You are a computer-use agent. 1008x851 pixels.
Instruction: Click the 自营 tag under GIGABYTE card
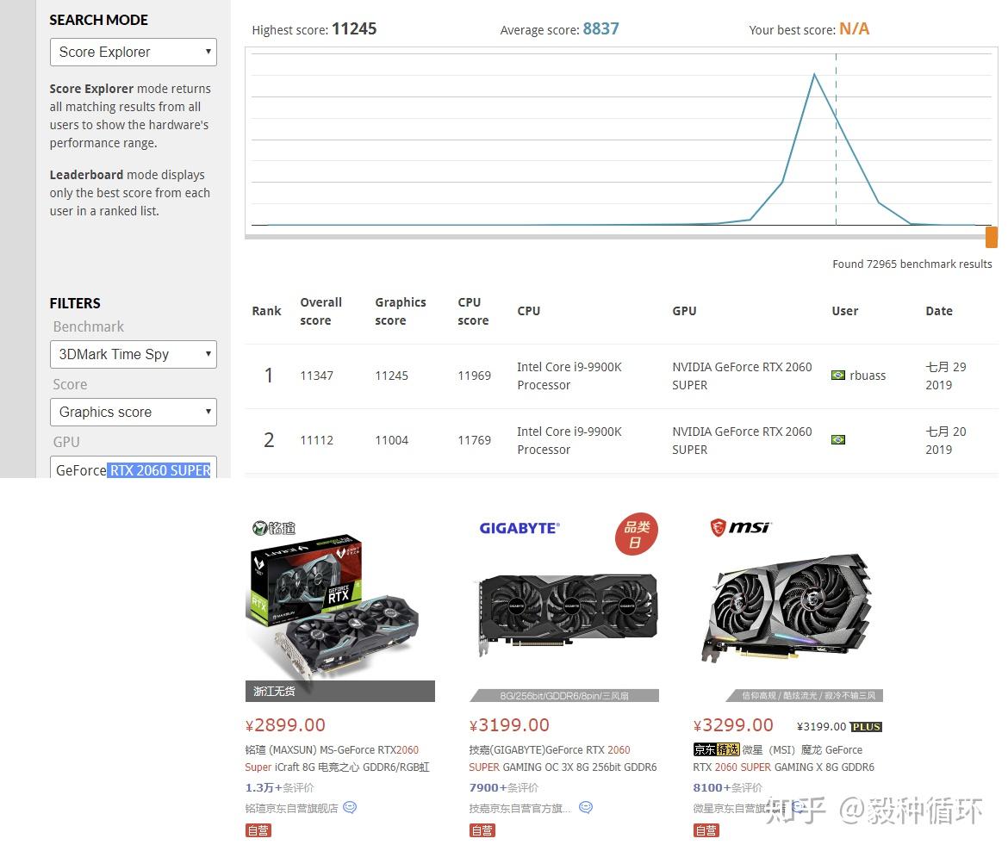(x=482, y=830)
